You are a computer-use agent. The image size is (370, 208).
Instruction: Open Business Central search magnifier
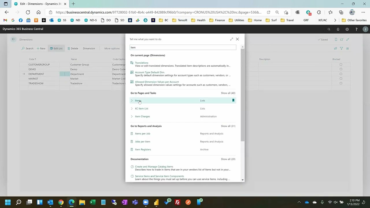coord(329,29)
